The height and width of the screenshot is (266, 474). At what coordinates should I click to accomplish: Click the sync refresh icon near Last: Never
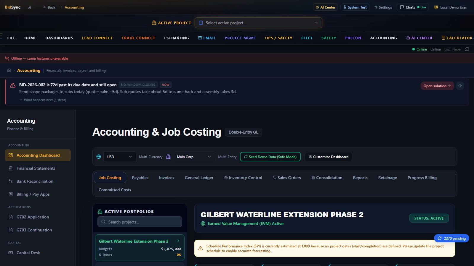coord(467,49)
